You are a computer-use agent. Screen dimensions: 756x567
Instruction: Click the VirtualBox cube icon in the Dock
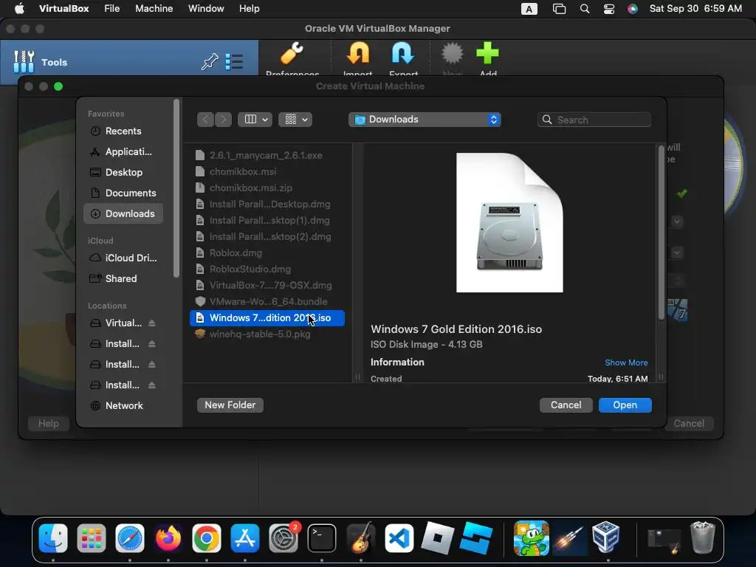[605, 538]
